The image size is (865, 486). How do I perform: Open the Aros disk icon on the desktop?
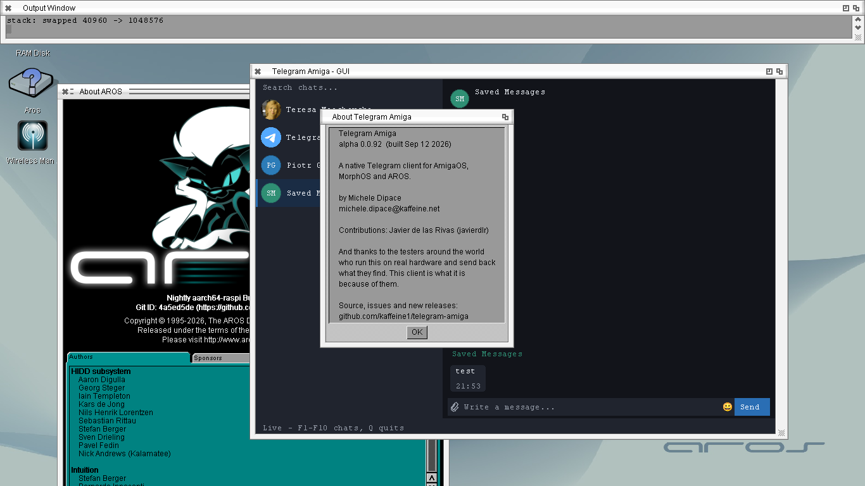pyautogui.click(x=32, y=84)
